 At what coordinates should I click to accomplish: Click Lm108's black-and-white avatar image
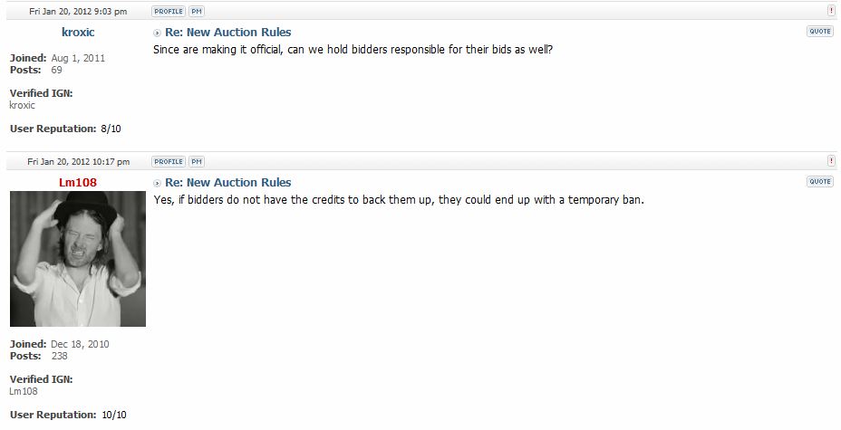pos(78,259)
